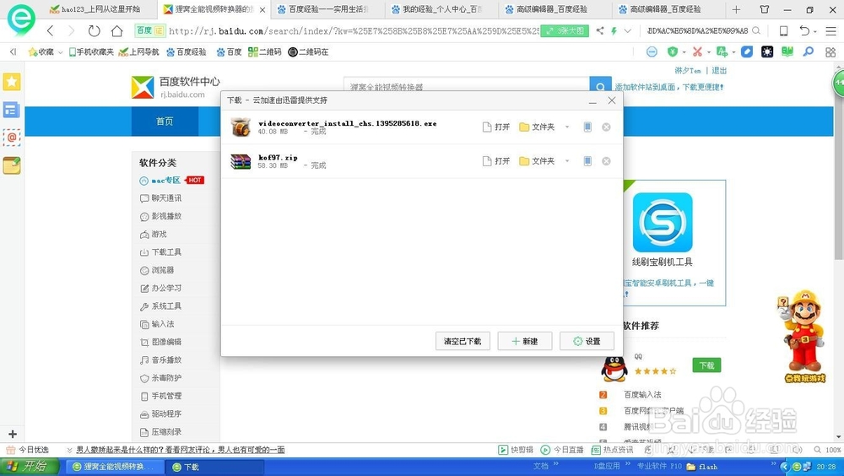
Task: Open videoconverter_install_chs exe file
Action: click(x=495, y=127)
